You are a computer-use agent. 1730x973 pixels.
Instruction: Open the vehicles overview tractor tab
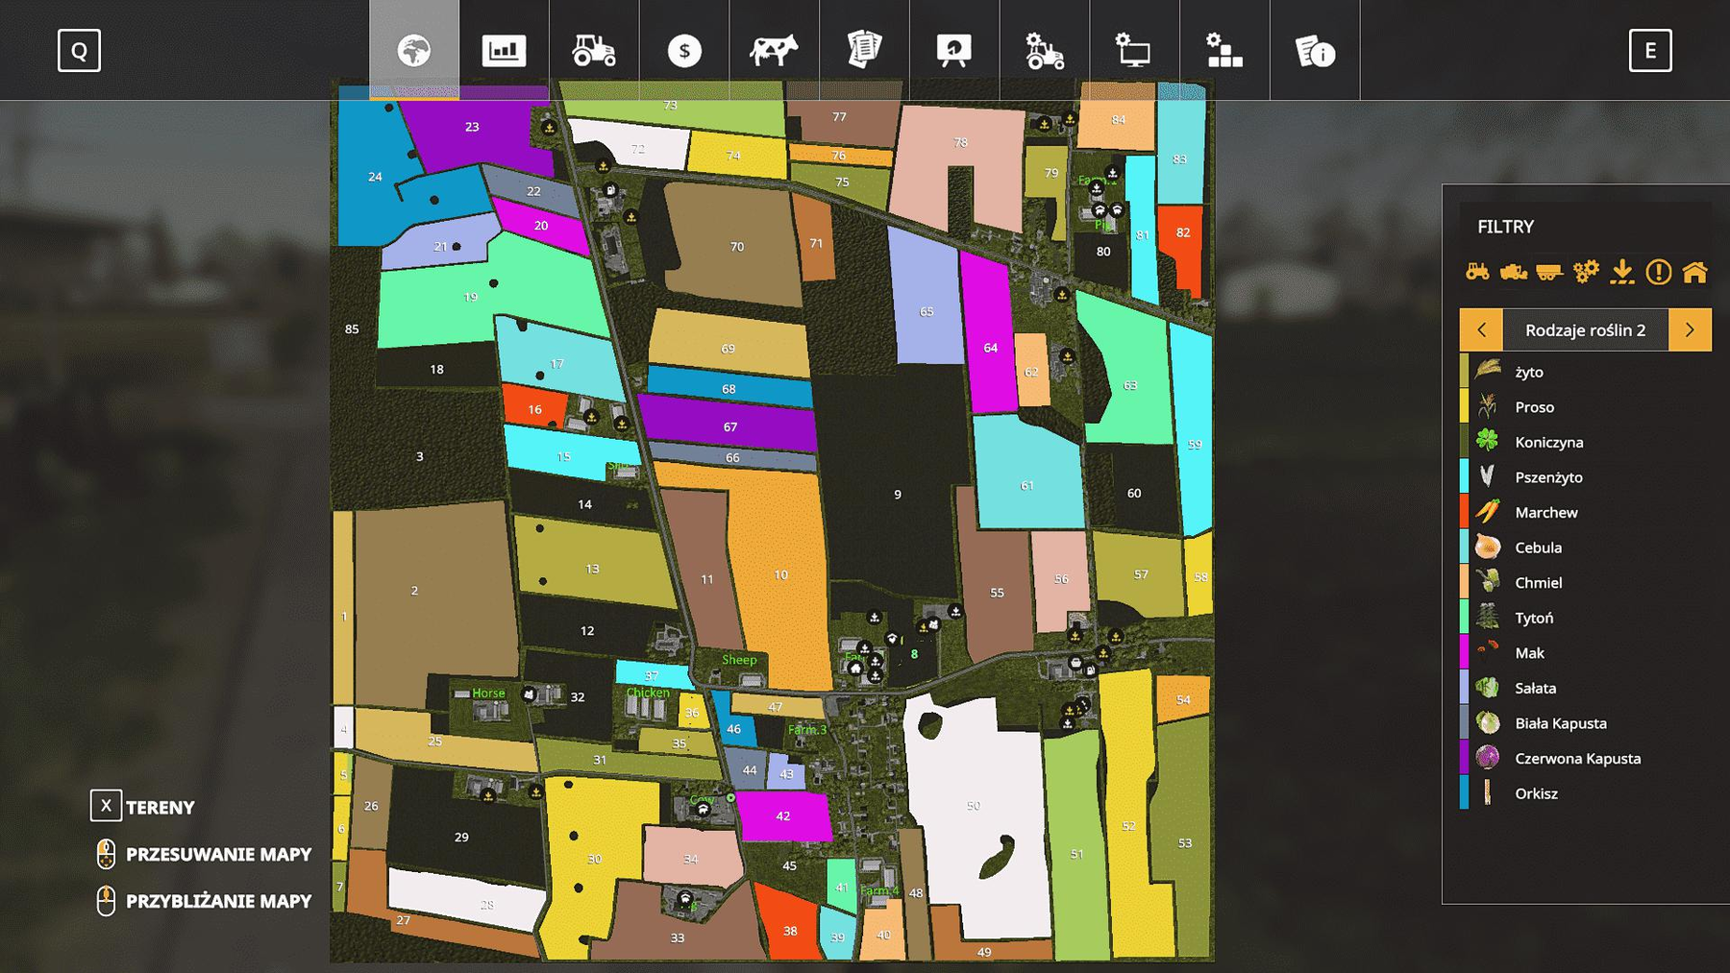(x=594, y=50)
